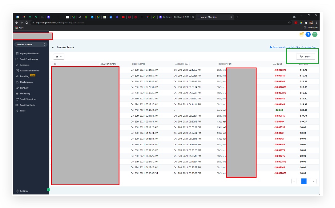Open the Agency Dashboard sidebar icon
The image size is (335, 208).
point(17,54)
